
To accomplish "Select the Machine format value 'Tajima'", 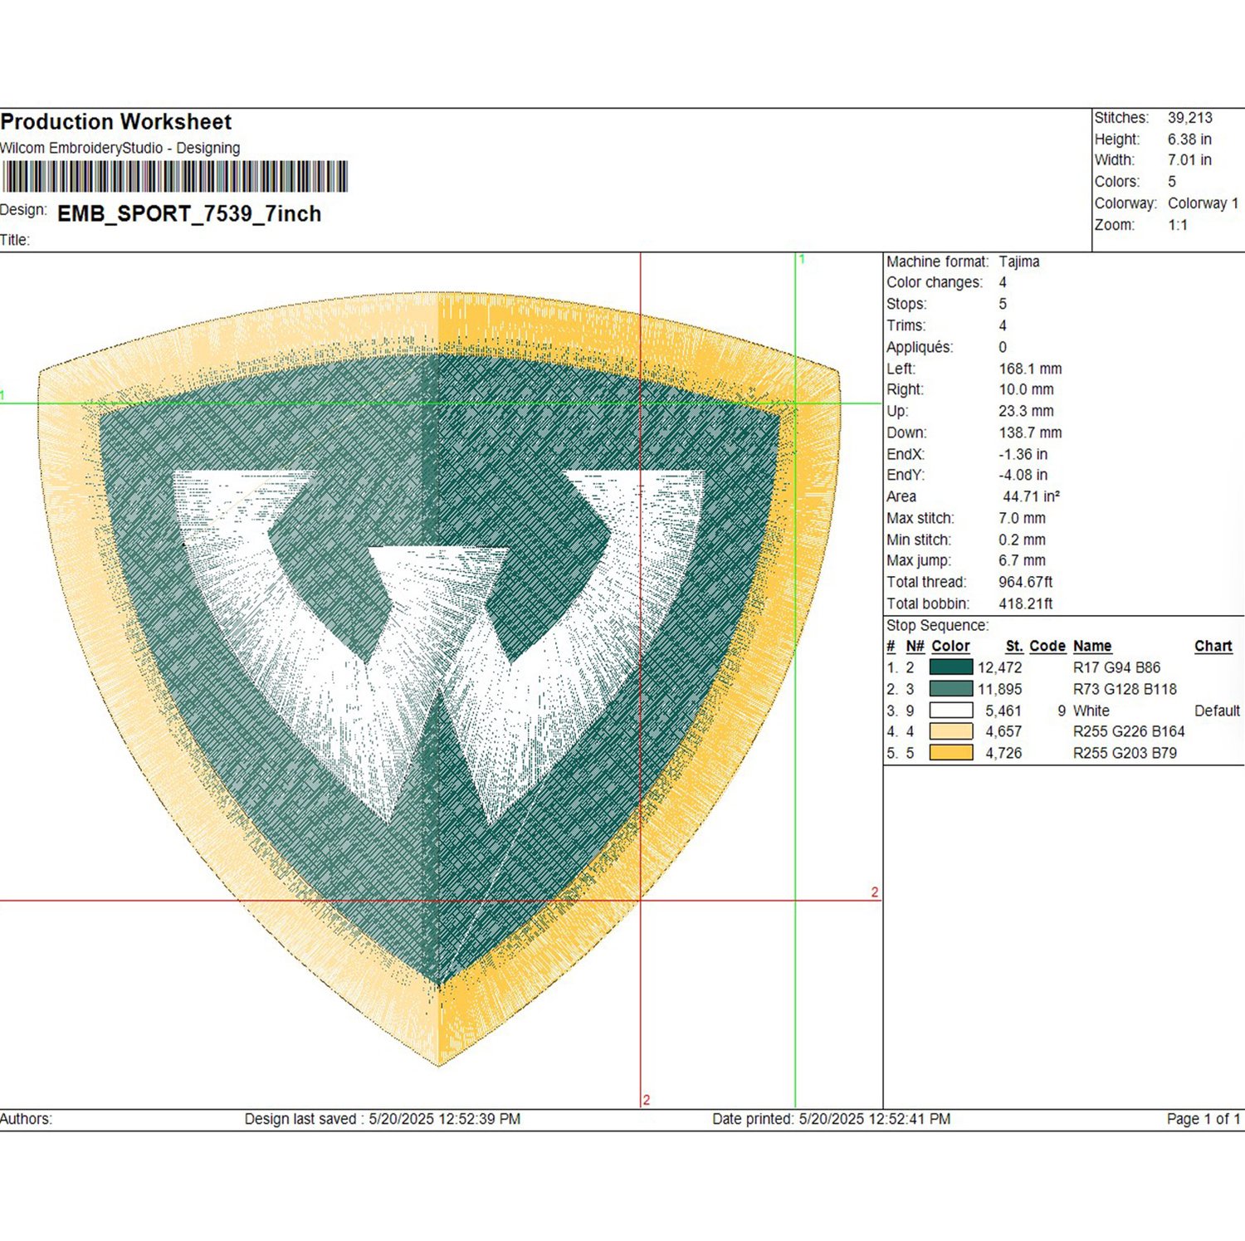I will 1019,261.
